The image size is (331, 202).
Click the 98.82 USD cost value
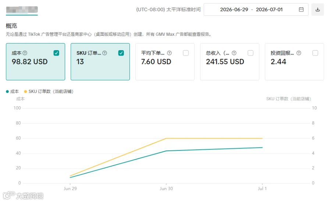pos(29,62)
